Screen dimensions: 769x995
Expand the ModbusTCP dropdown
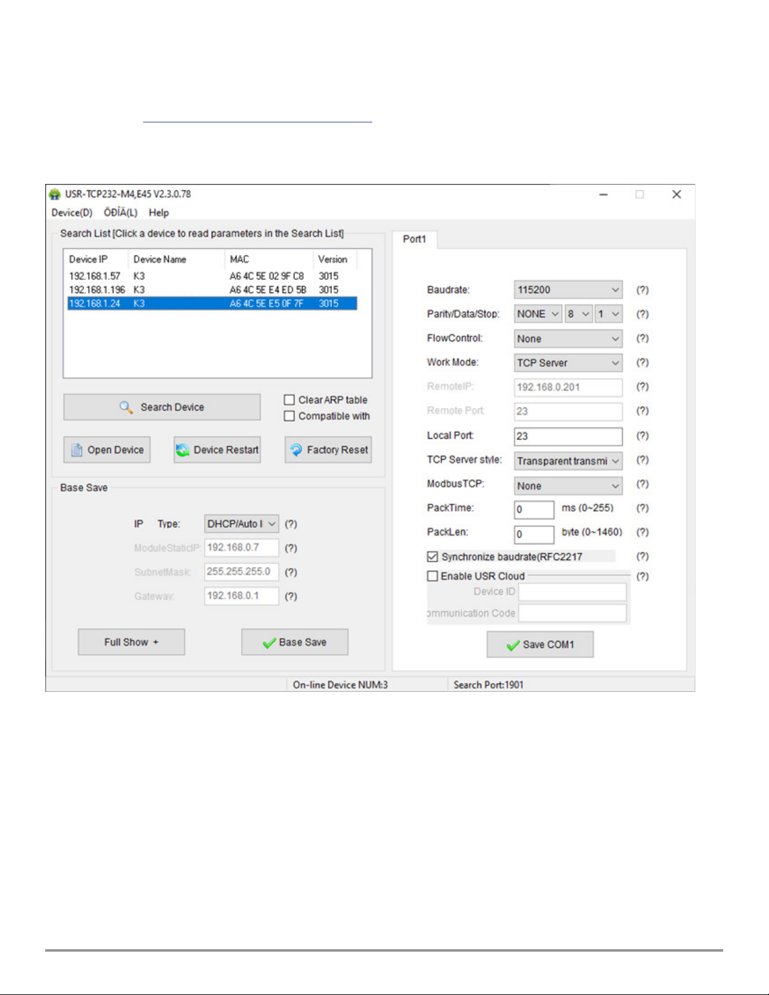(568, 486)
